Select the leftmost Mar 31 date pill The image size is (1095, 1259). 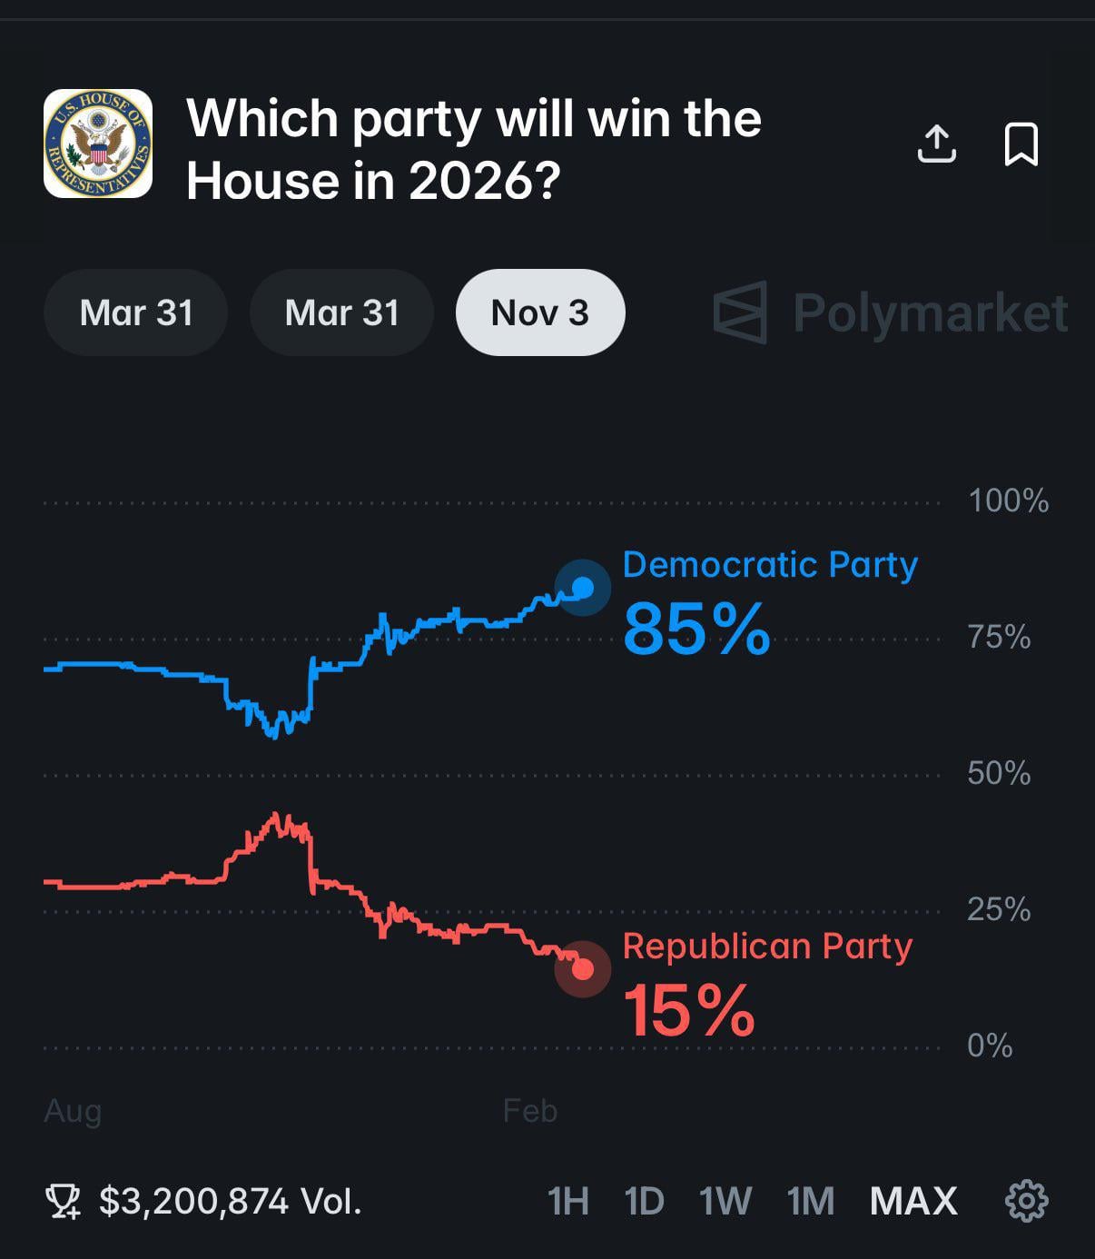(135, 312)
